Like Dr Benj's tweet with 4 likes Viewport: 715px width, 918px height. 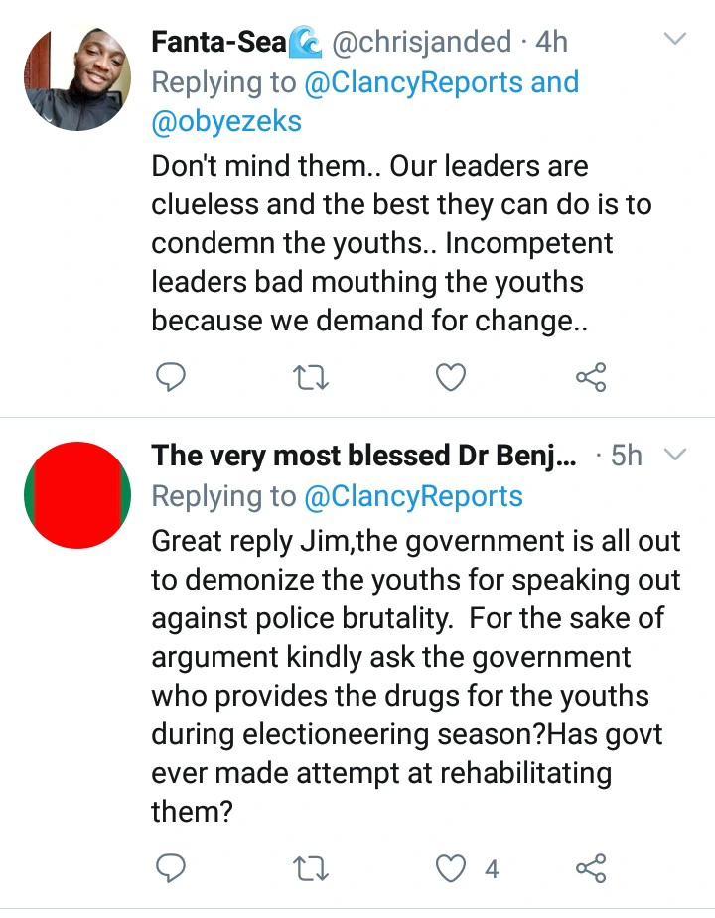point(453,869)
